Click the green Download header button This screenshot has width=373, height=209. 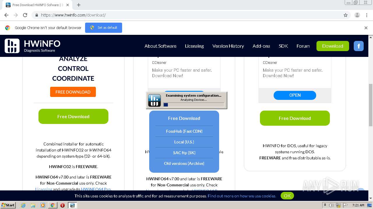click(332, 46)
